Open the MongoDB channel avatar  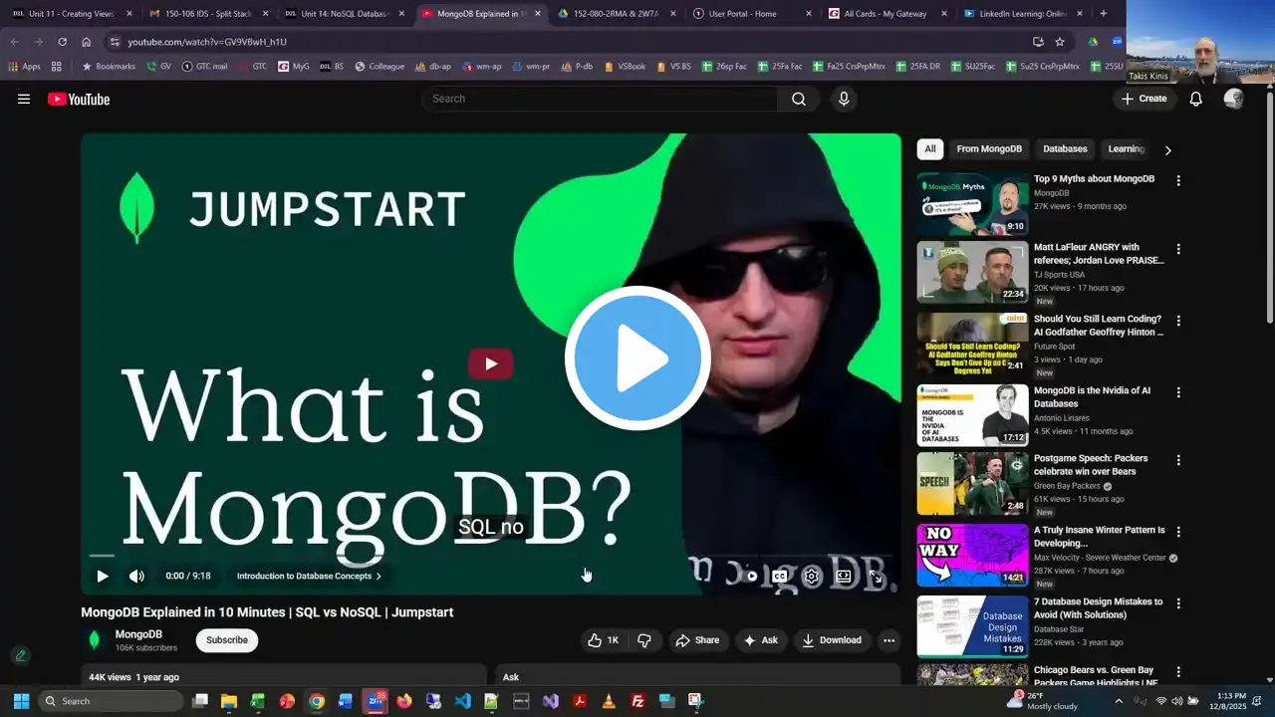click(95, 640)
